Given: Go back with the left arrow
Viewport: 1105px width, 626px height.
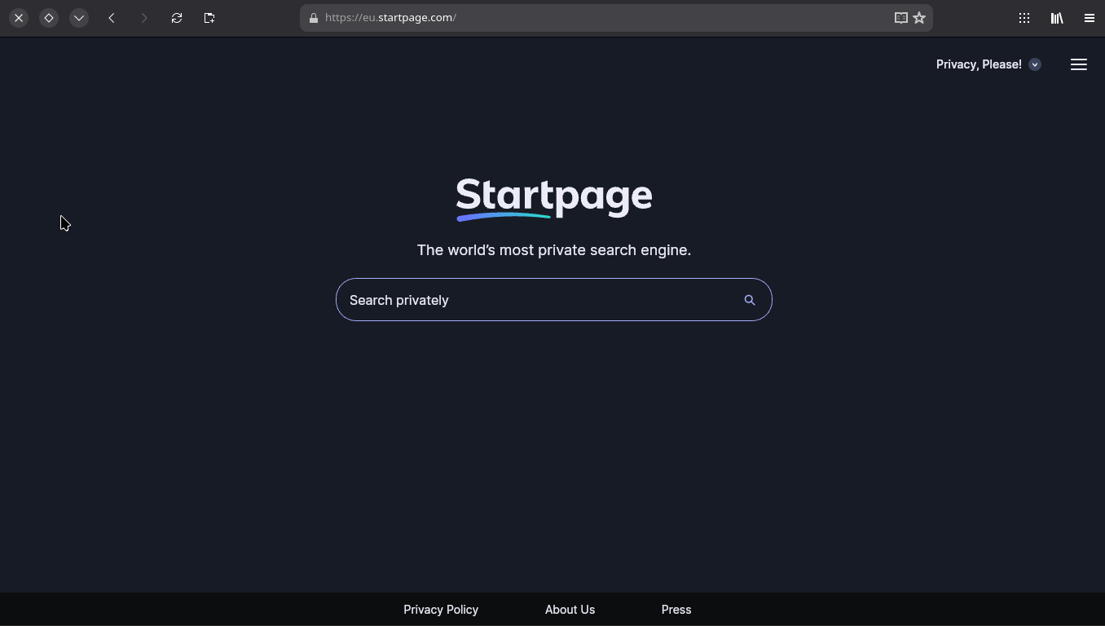Looking at the screenshot, I should [112, 18].
